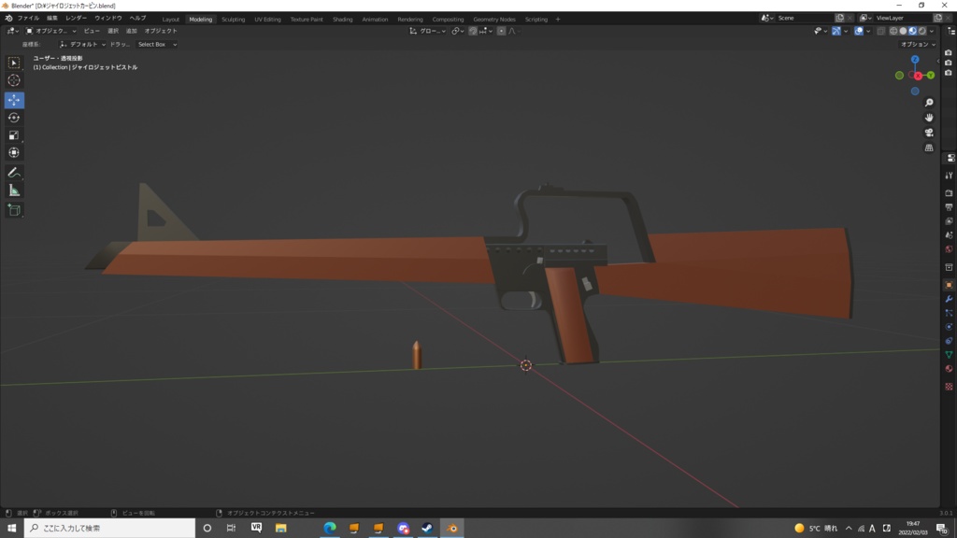The width and height of the screenshot is (957, 538).
Task: Click the Scene name field
Action: [803, 19]
